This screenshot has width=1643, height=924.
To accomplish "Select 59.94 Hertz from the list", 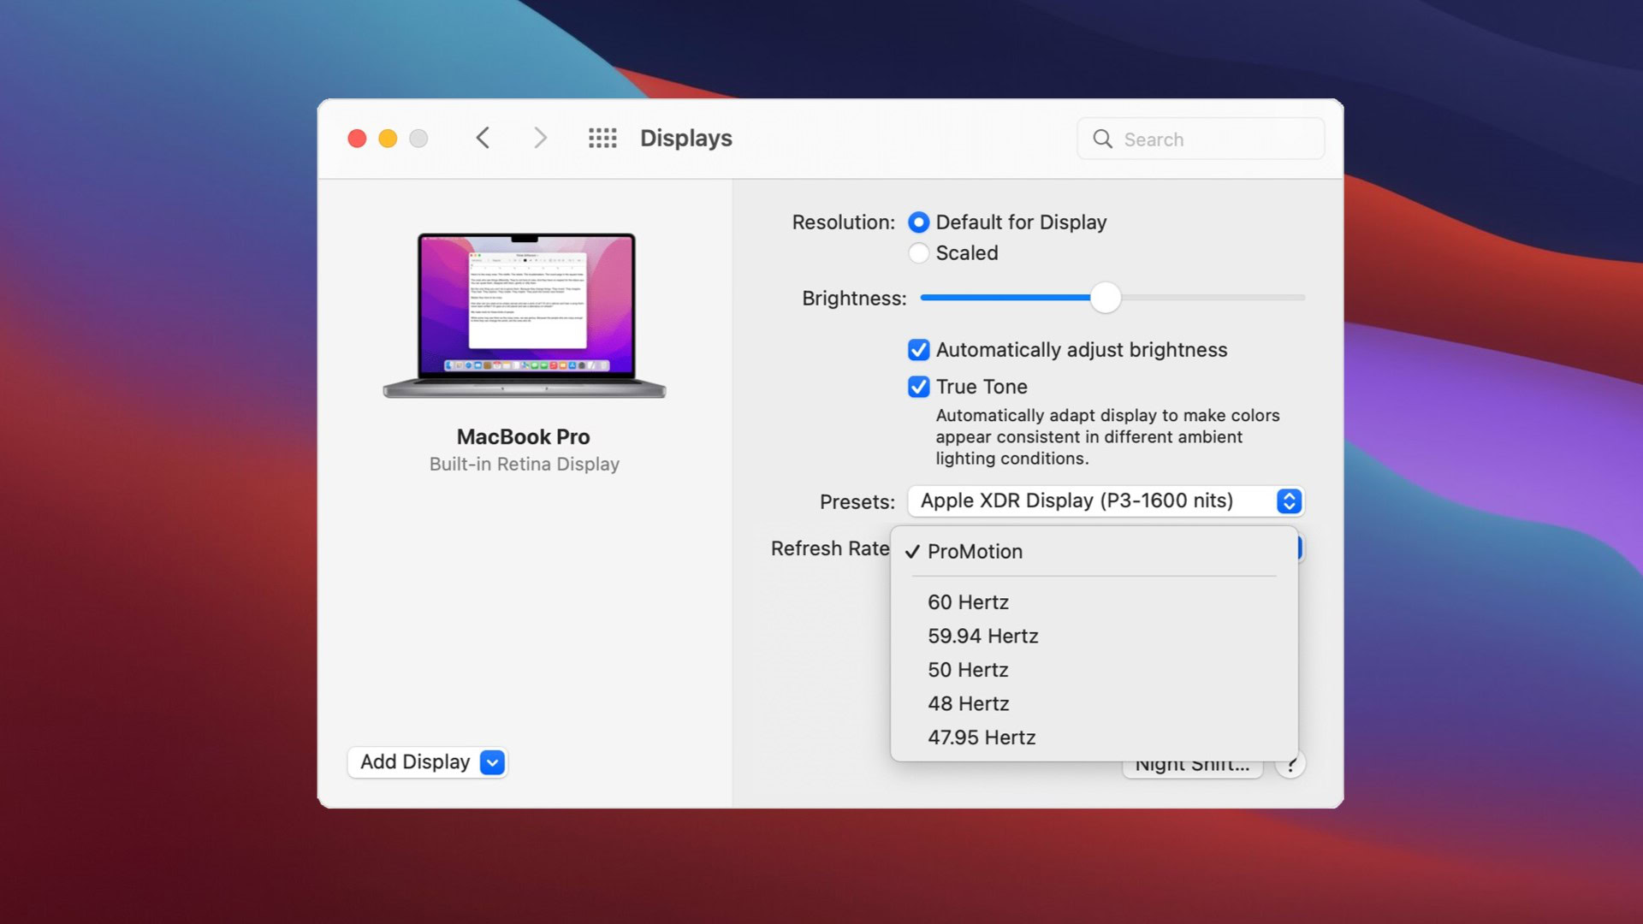I will (982, 637).
